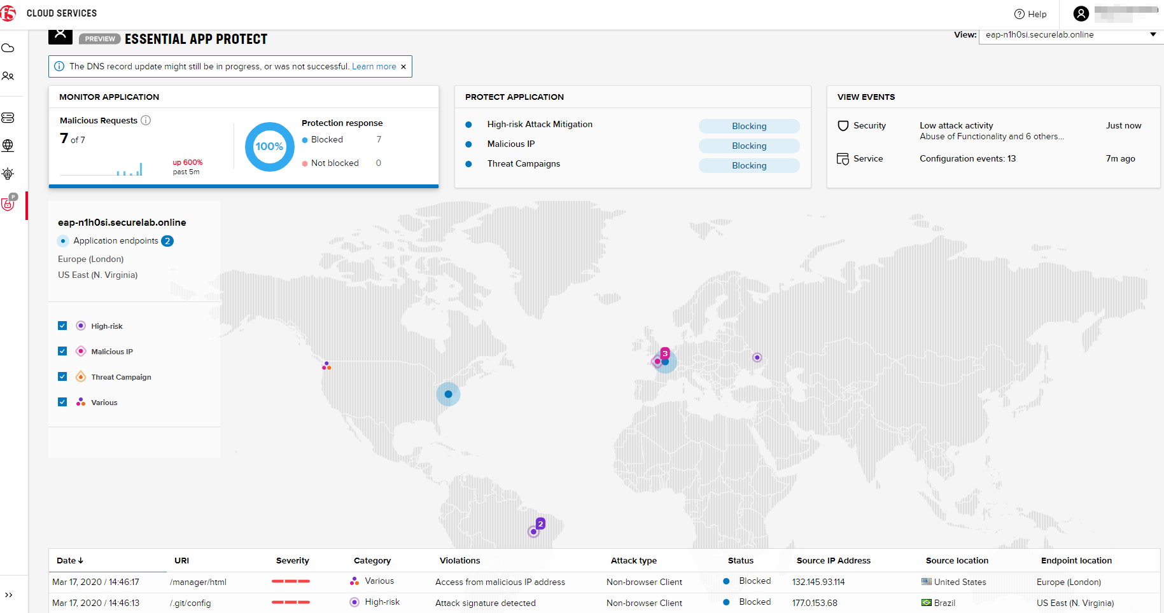The width and height of the screenshot is (1164, 613).
Task: Sort the table by Date column
Action: [70, 560]
